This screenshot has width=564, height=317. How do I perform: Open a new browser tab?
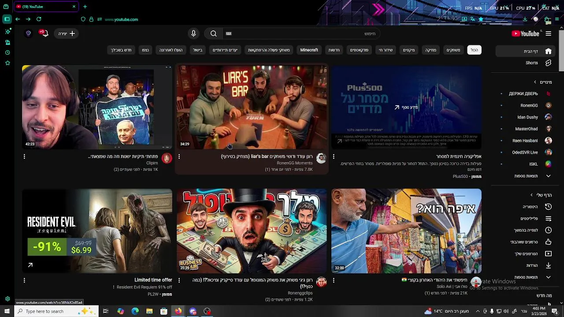85,7
